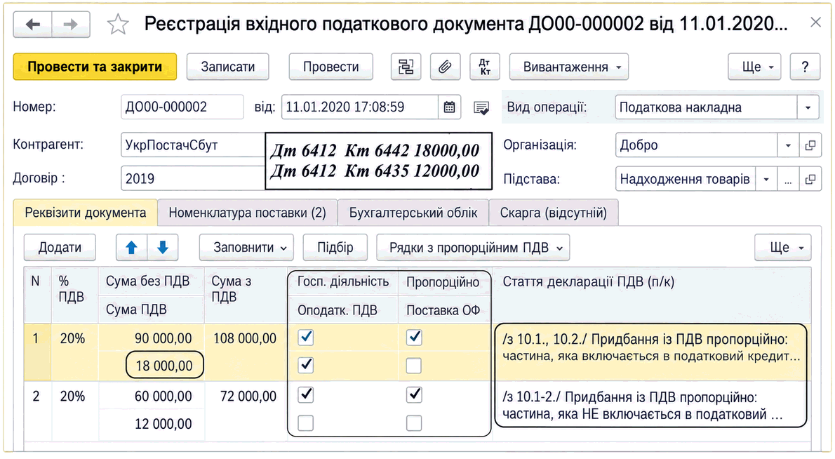Click Підбір button
This screenshot has height=459, width=835.
[335, 248]
